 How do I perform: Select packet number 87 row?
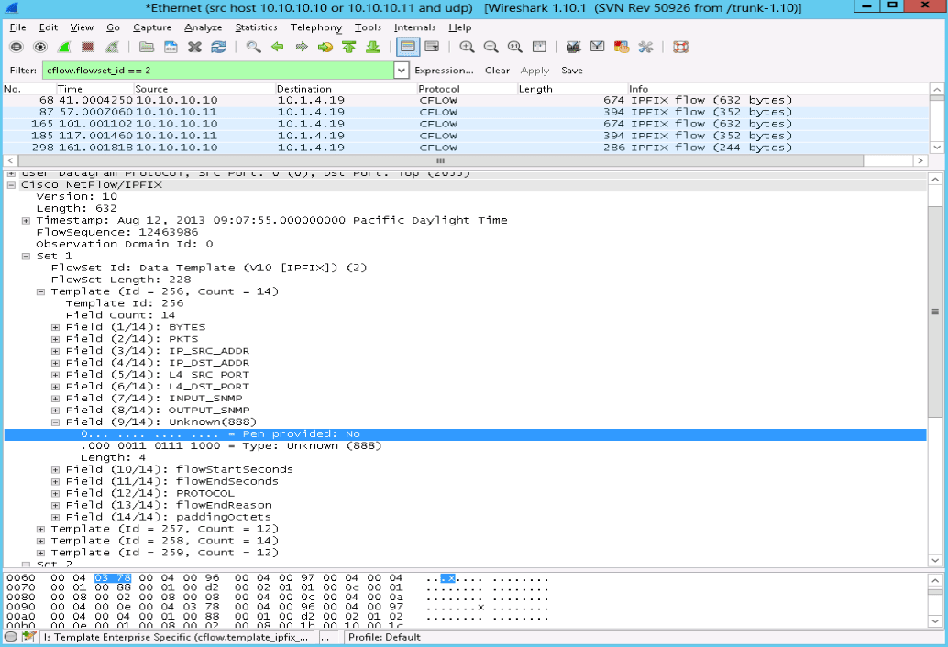[466, 113]
